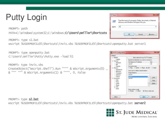Collapse the Connection tree node
This screenshot has height=124, width=165.
tap(113, 78)
